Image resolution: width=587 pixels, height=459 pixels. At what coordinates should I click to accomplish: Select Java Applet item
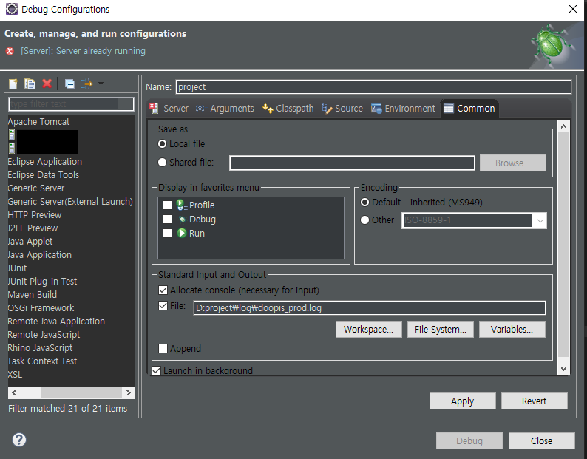tap(30, 242)
